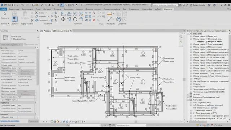231x130 pixels.
Task: Select the Align tool
Action: pos(63,14)
